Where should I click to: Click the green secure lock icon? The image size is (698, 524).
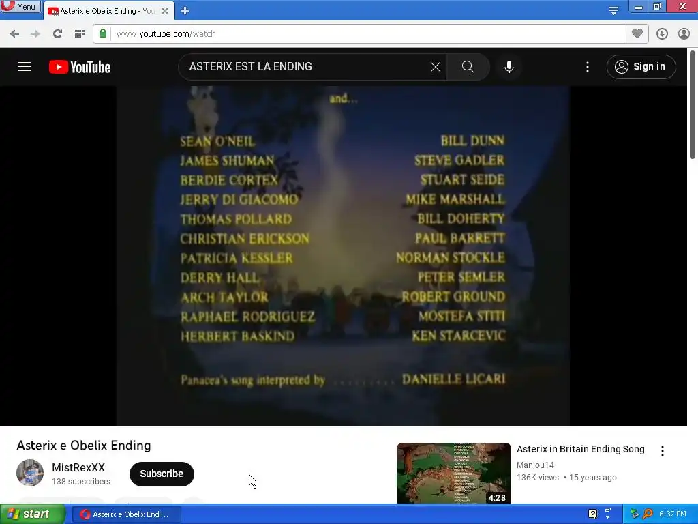click(103, 34)
